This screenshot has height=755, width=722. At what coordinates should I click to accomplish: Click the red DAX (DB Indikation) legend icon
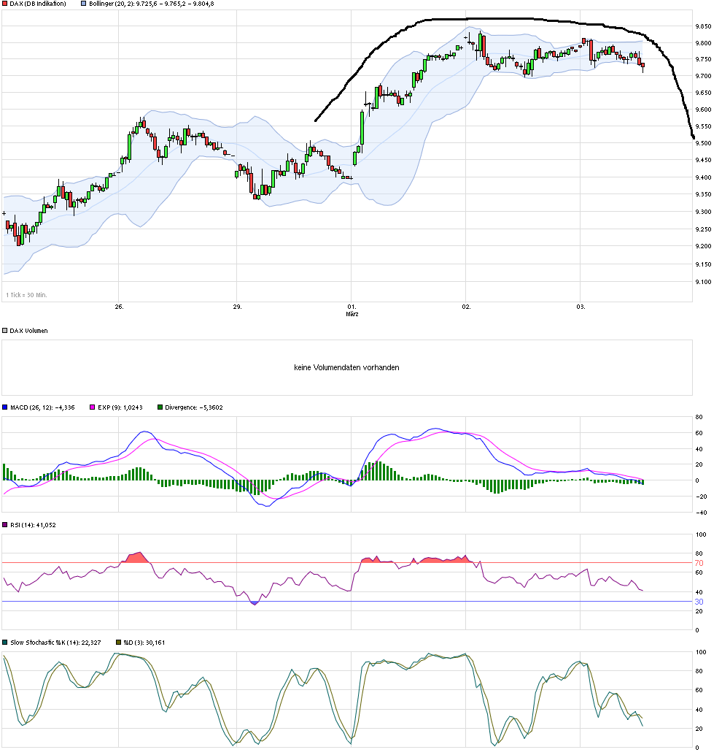(5, 4)
